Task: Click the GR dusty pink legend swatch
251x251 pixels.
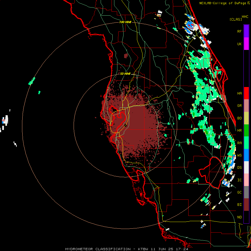Action: point(246,106)
